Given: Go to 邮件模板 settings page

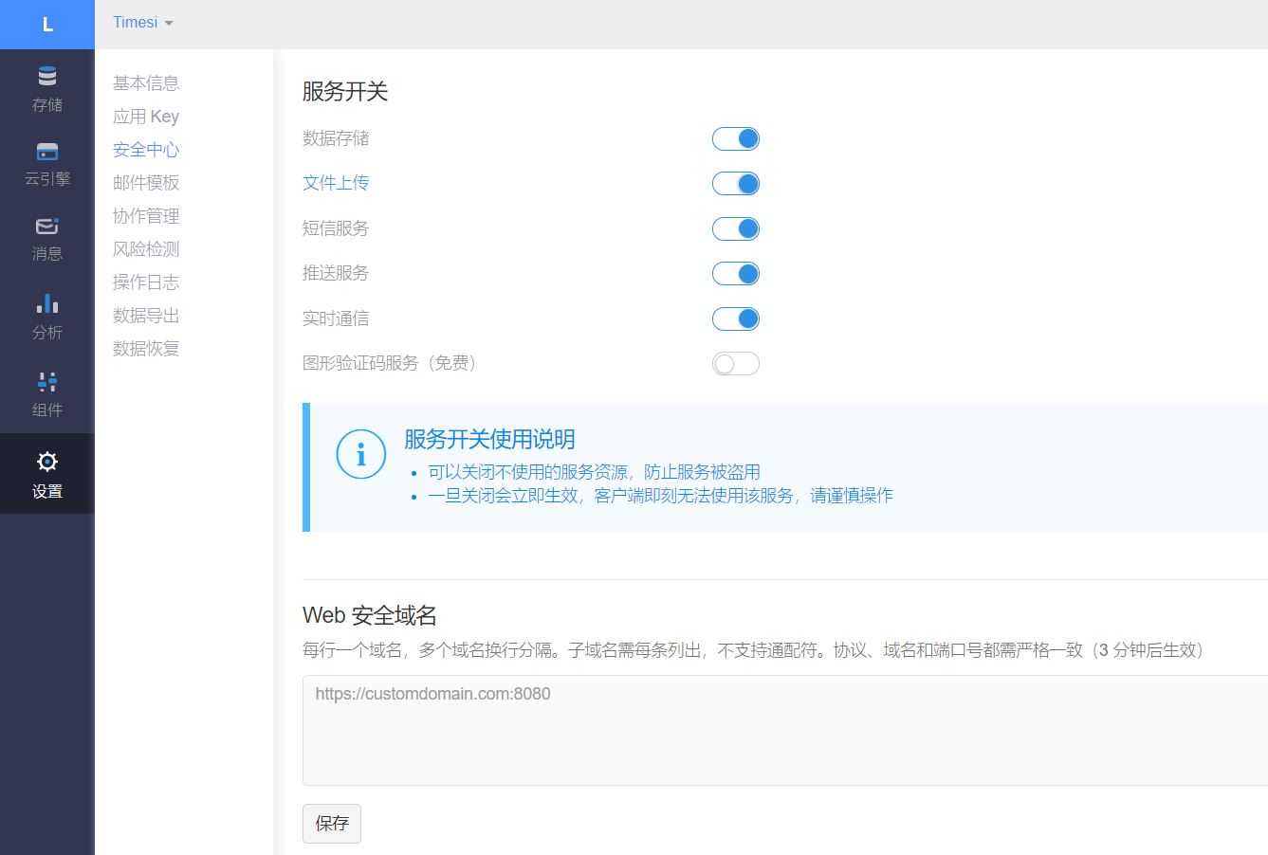Looking at the screenshot, I should point(146,183).
